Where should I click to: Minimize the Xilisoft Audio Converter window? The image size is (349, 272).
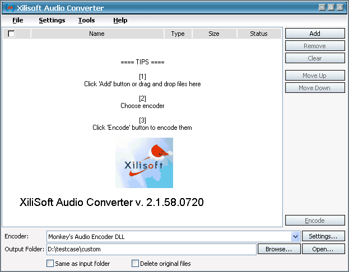(x=322, y=7)
